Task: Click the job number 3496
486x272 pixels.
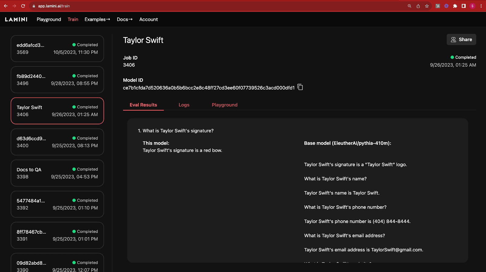Action: pyautogui.click(x=22, y=83)
